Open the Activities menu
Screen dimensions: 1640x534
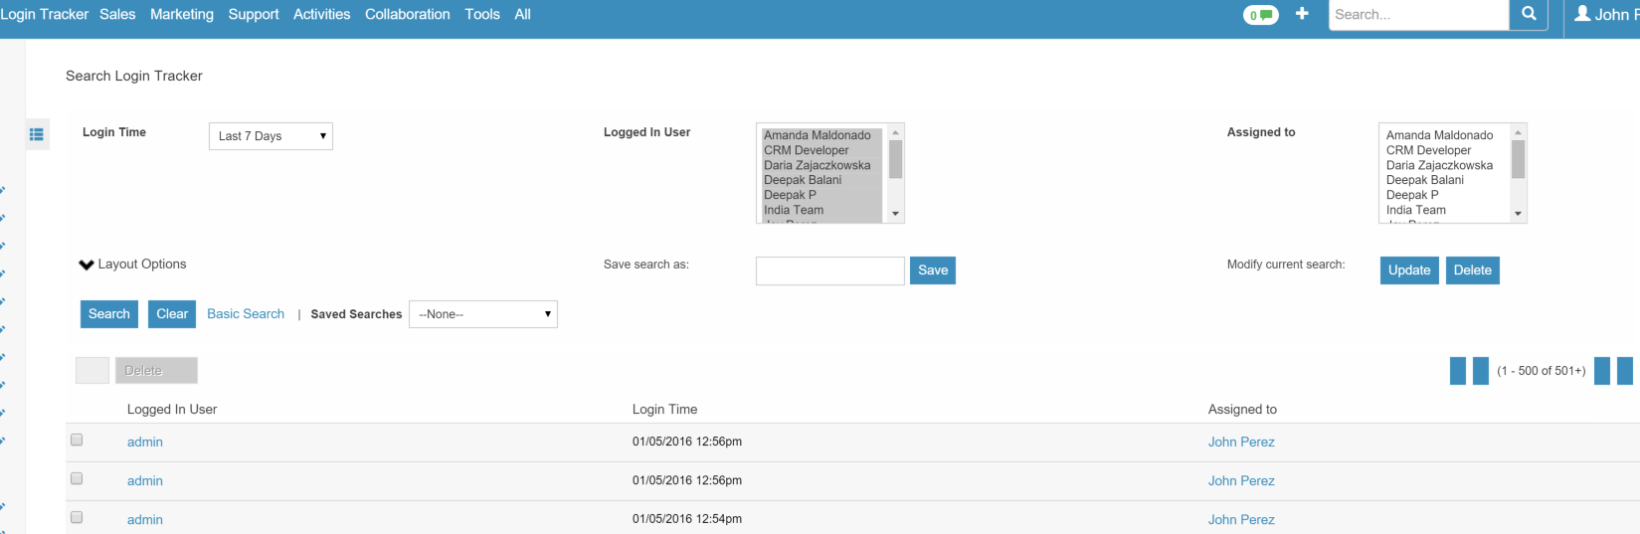[x=321, y=15]
